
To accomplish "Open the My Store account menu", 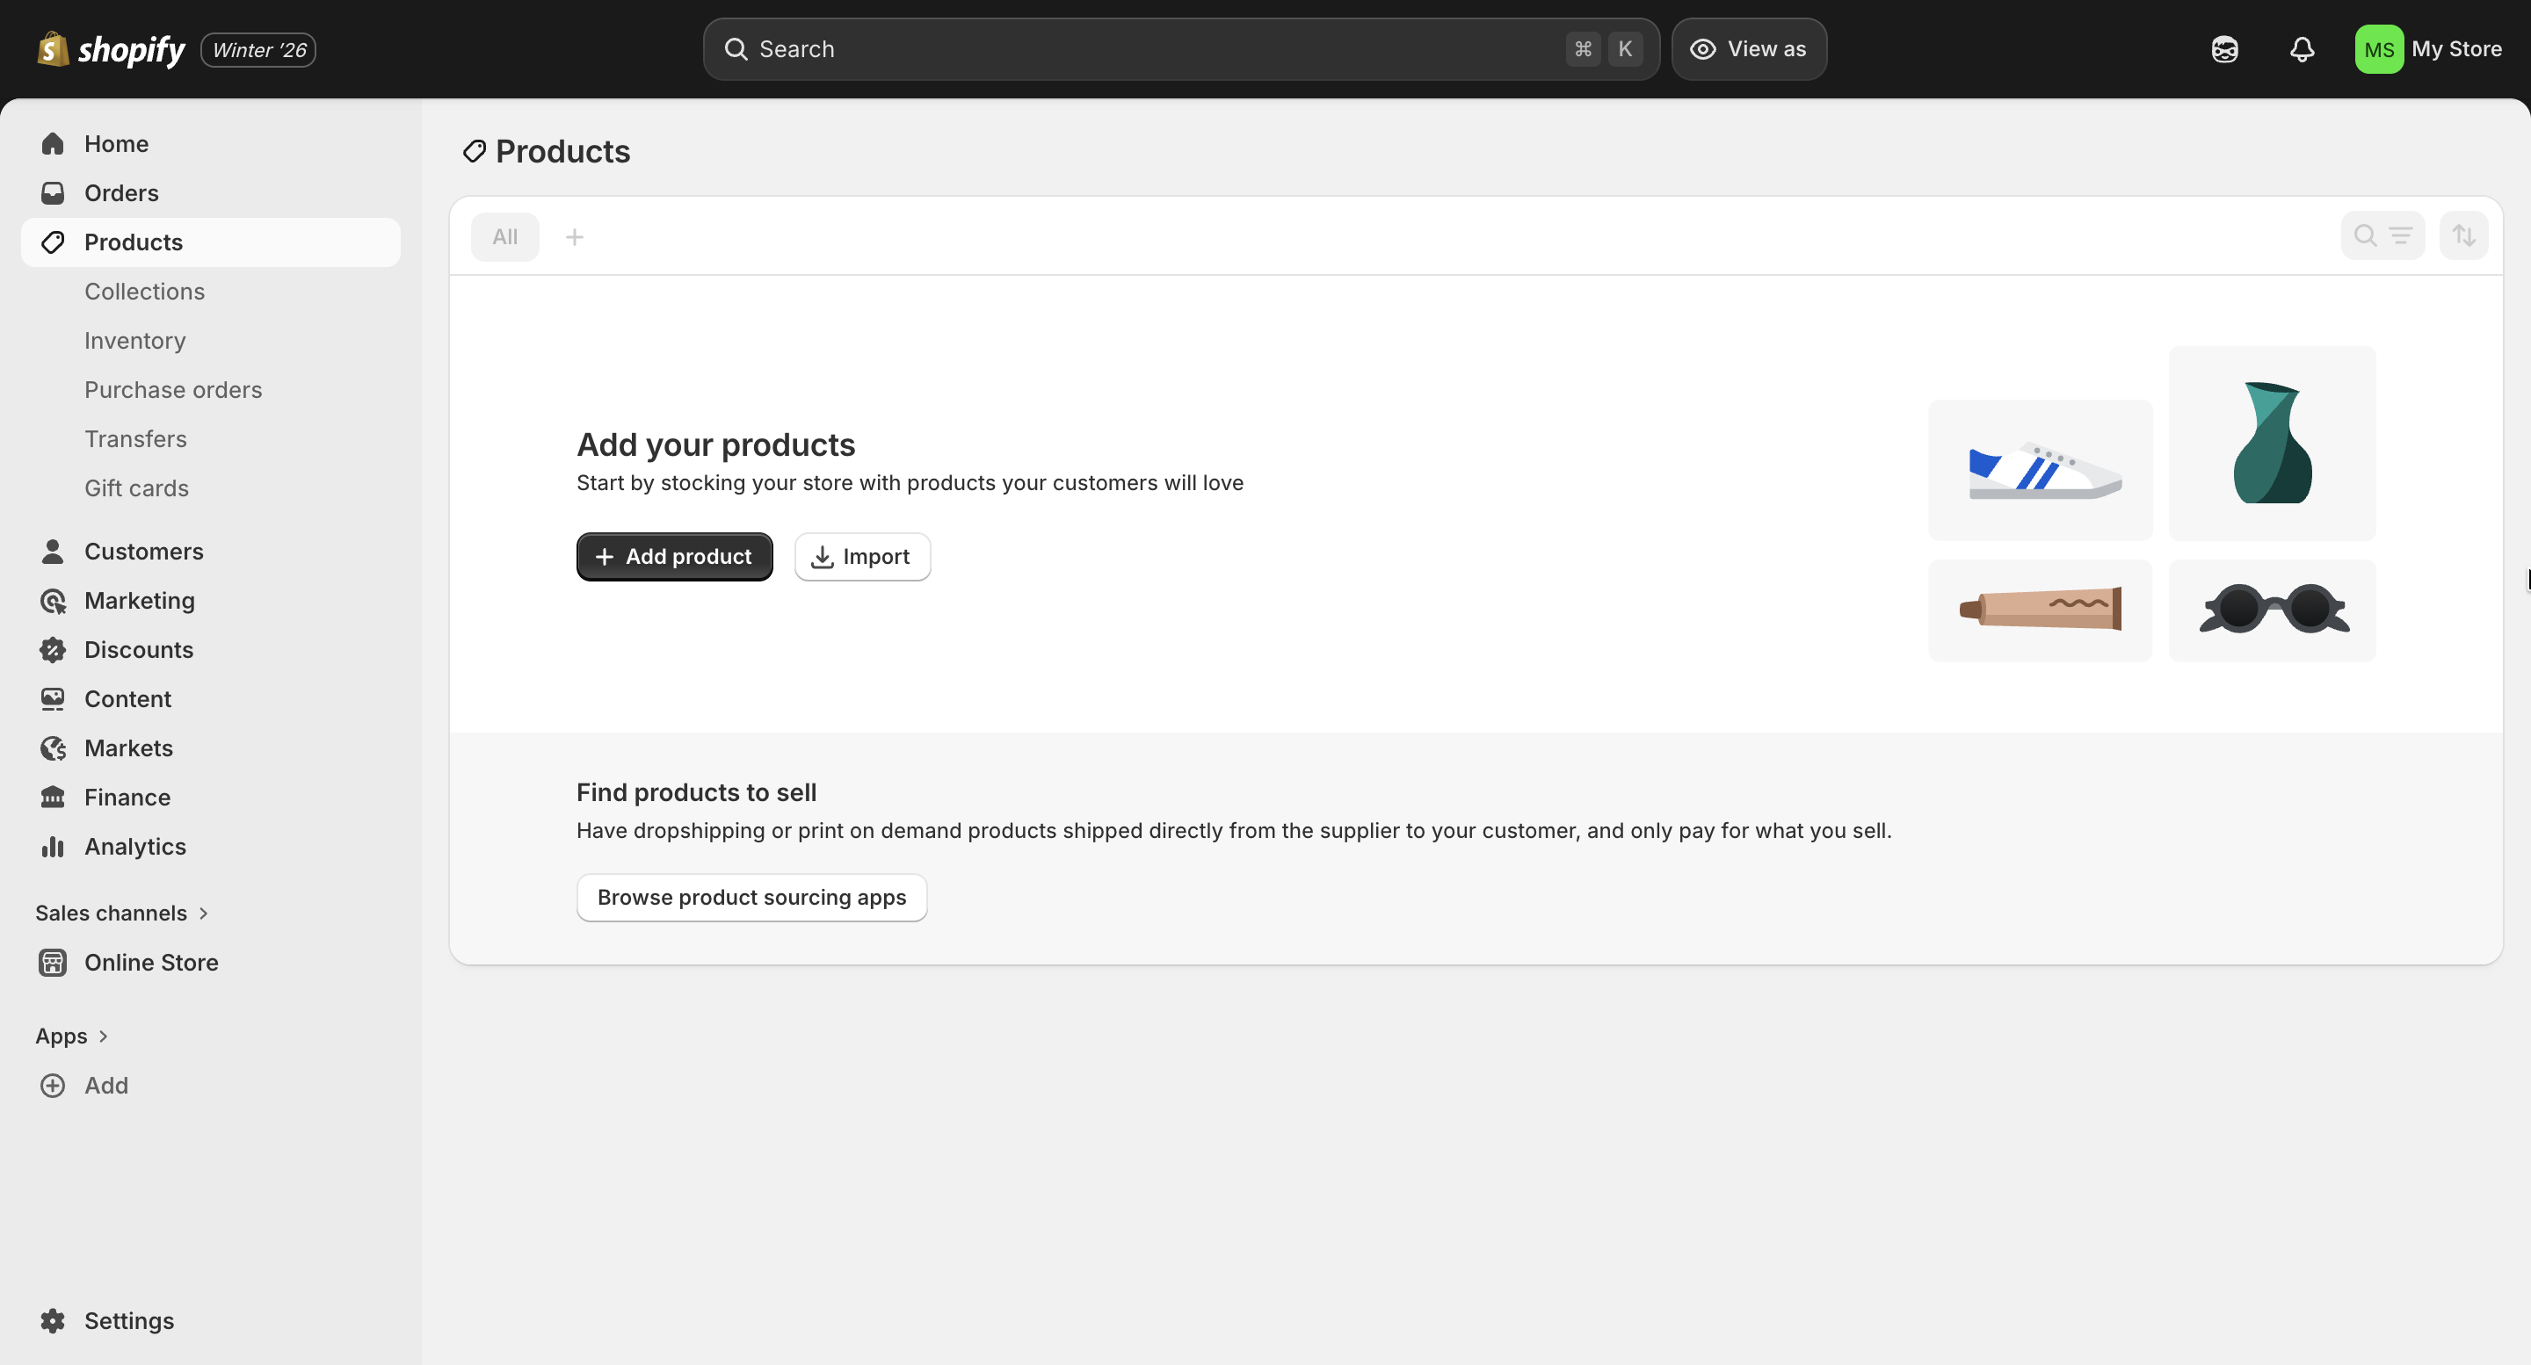I will [x=2428, y=49].
